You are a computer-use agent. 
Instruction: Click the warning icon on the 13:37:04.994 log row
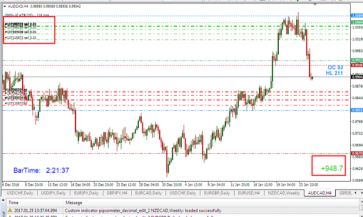click(10, 211)
